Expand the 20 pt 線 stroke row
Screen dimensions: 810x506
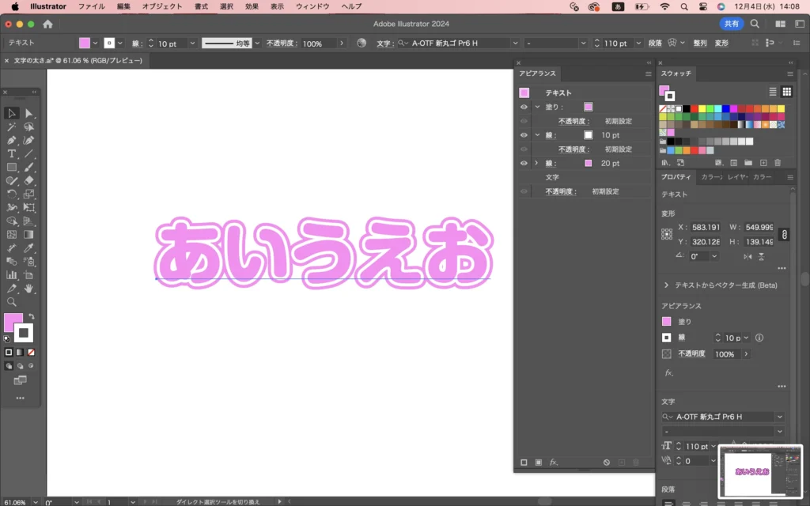537,163
